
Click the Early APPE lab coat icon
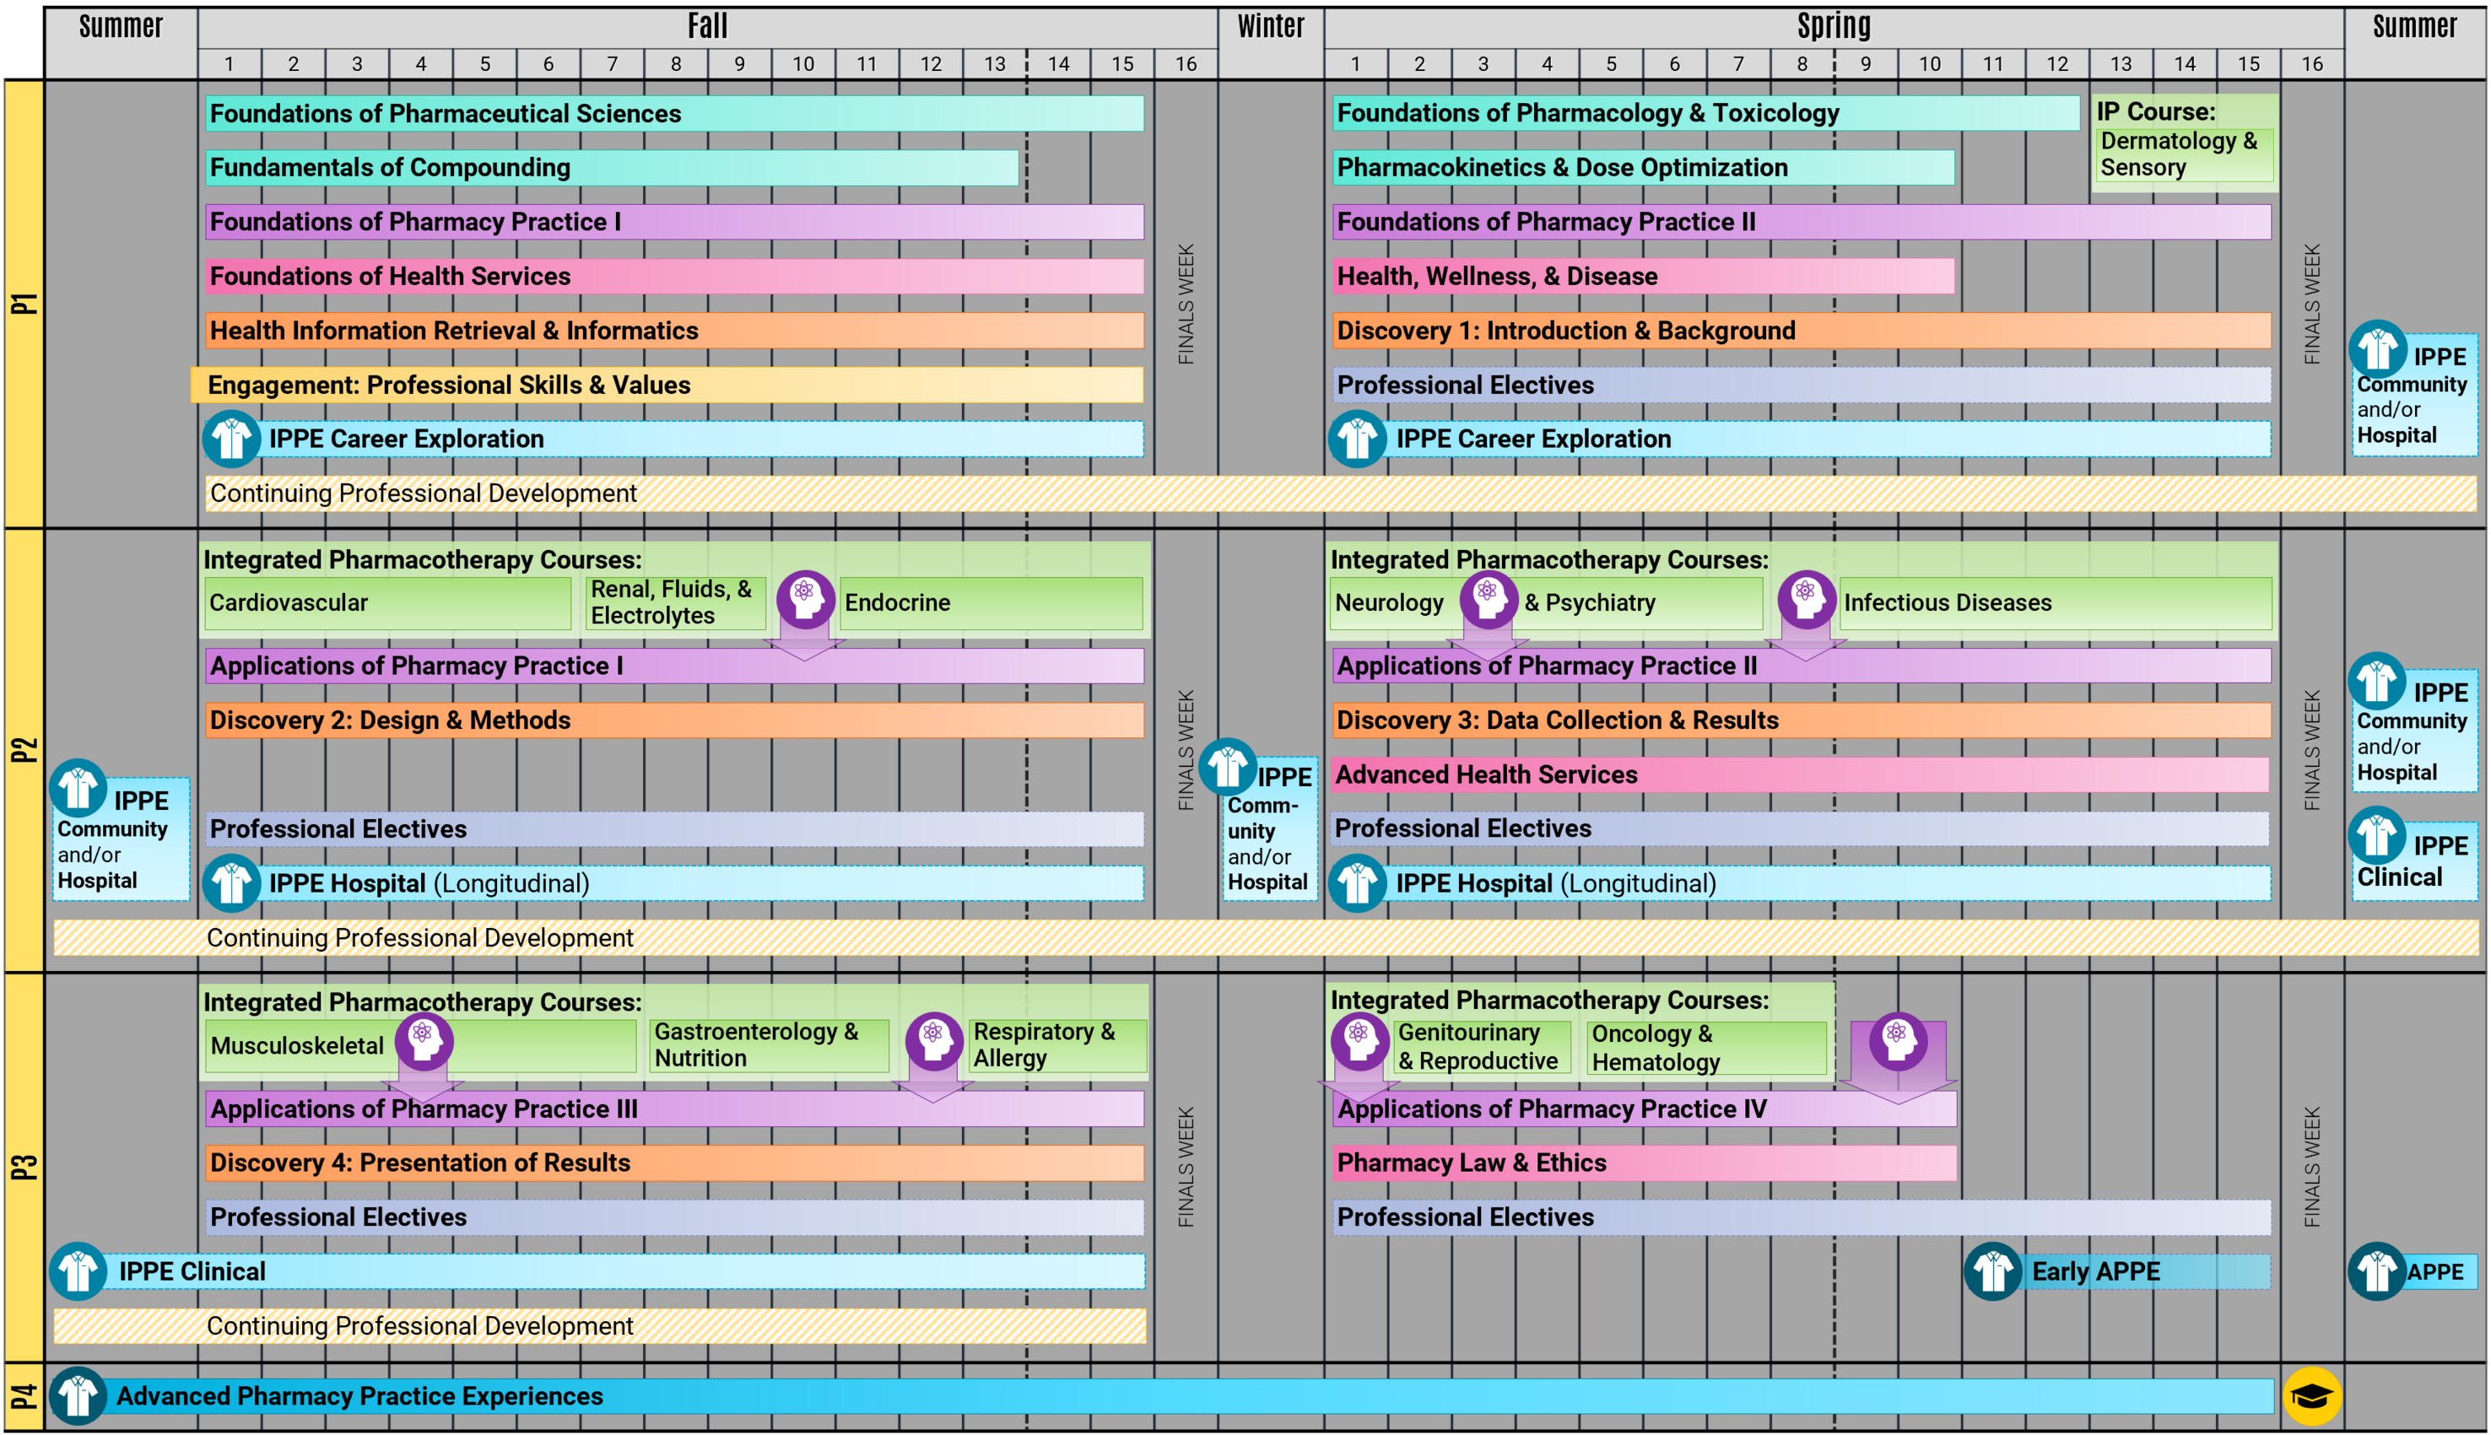[1992, 1271]
